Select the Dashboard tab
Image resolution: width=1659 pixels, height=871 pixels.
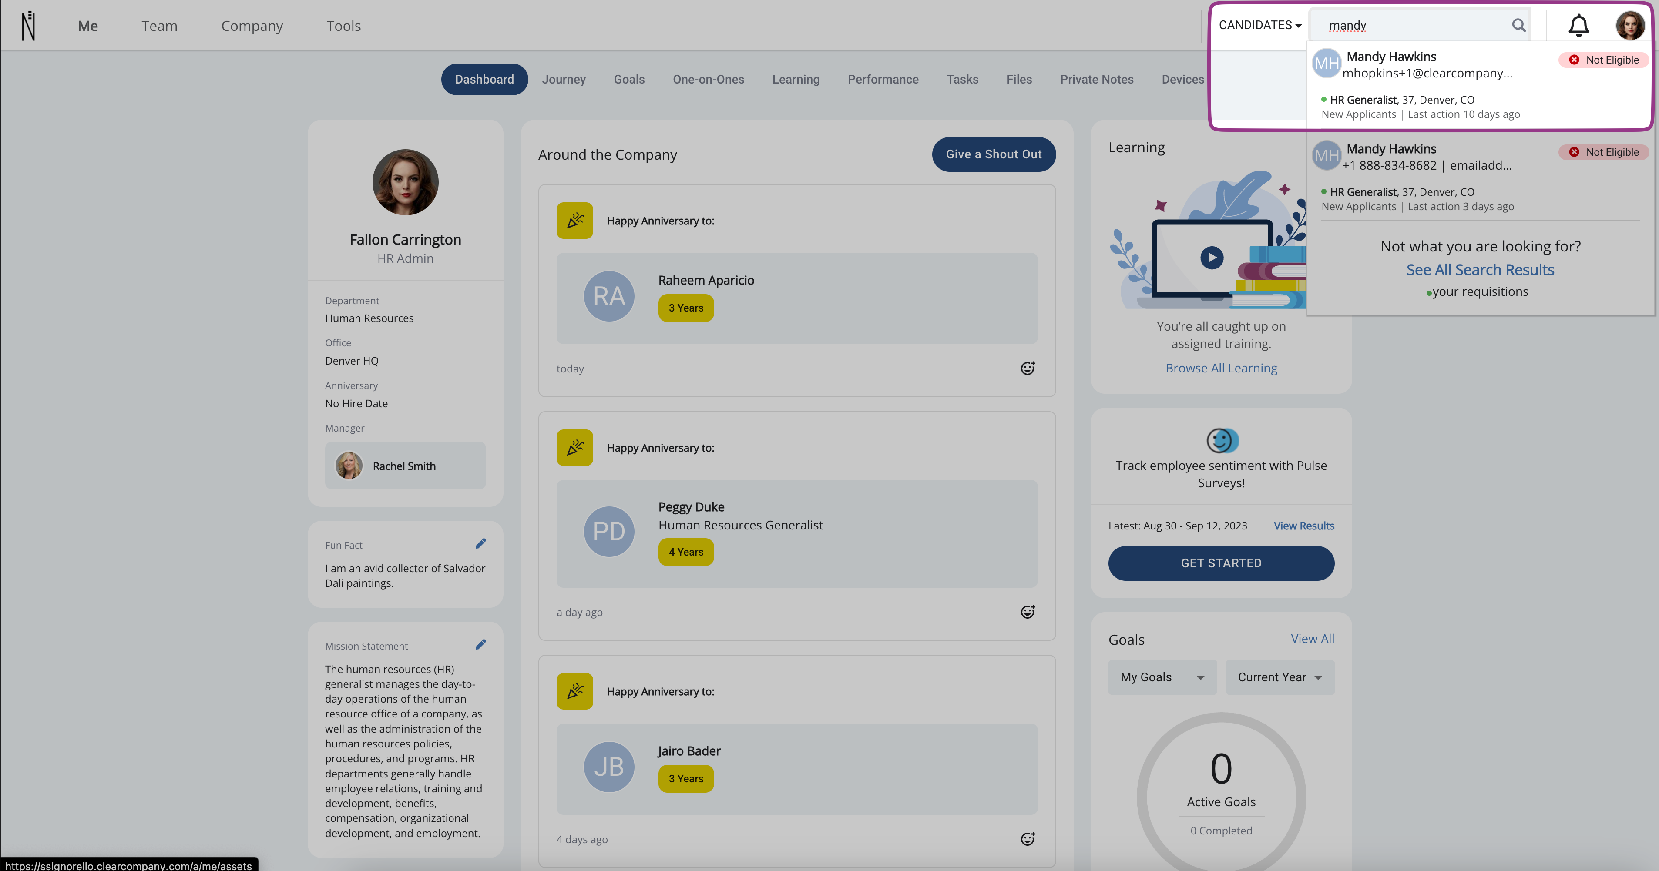click(x=484, y=79)
